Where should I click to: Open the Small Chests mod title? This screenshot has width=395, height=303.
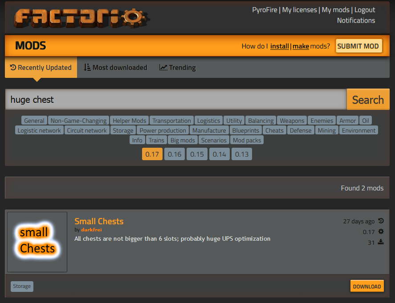pos(99,221)
